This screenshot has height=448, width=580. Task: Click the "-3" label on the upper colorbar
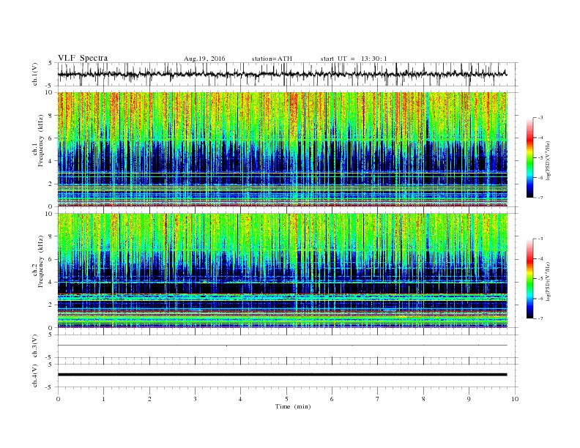click(540, 118)
